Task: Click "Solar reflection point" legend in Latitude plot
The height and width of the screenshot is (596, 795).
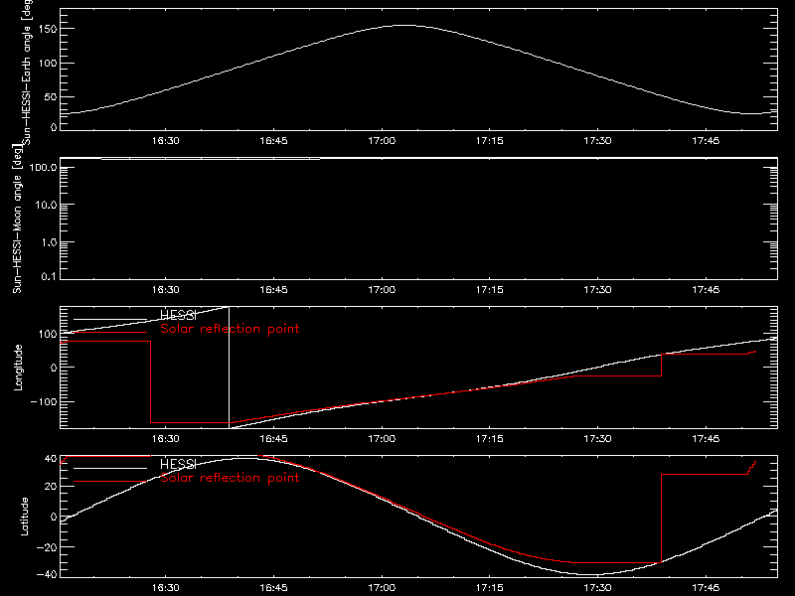Action: (230, 478)
